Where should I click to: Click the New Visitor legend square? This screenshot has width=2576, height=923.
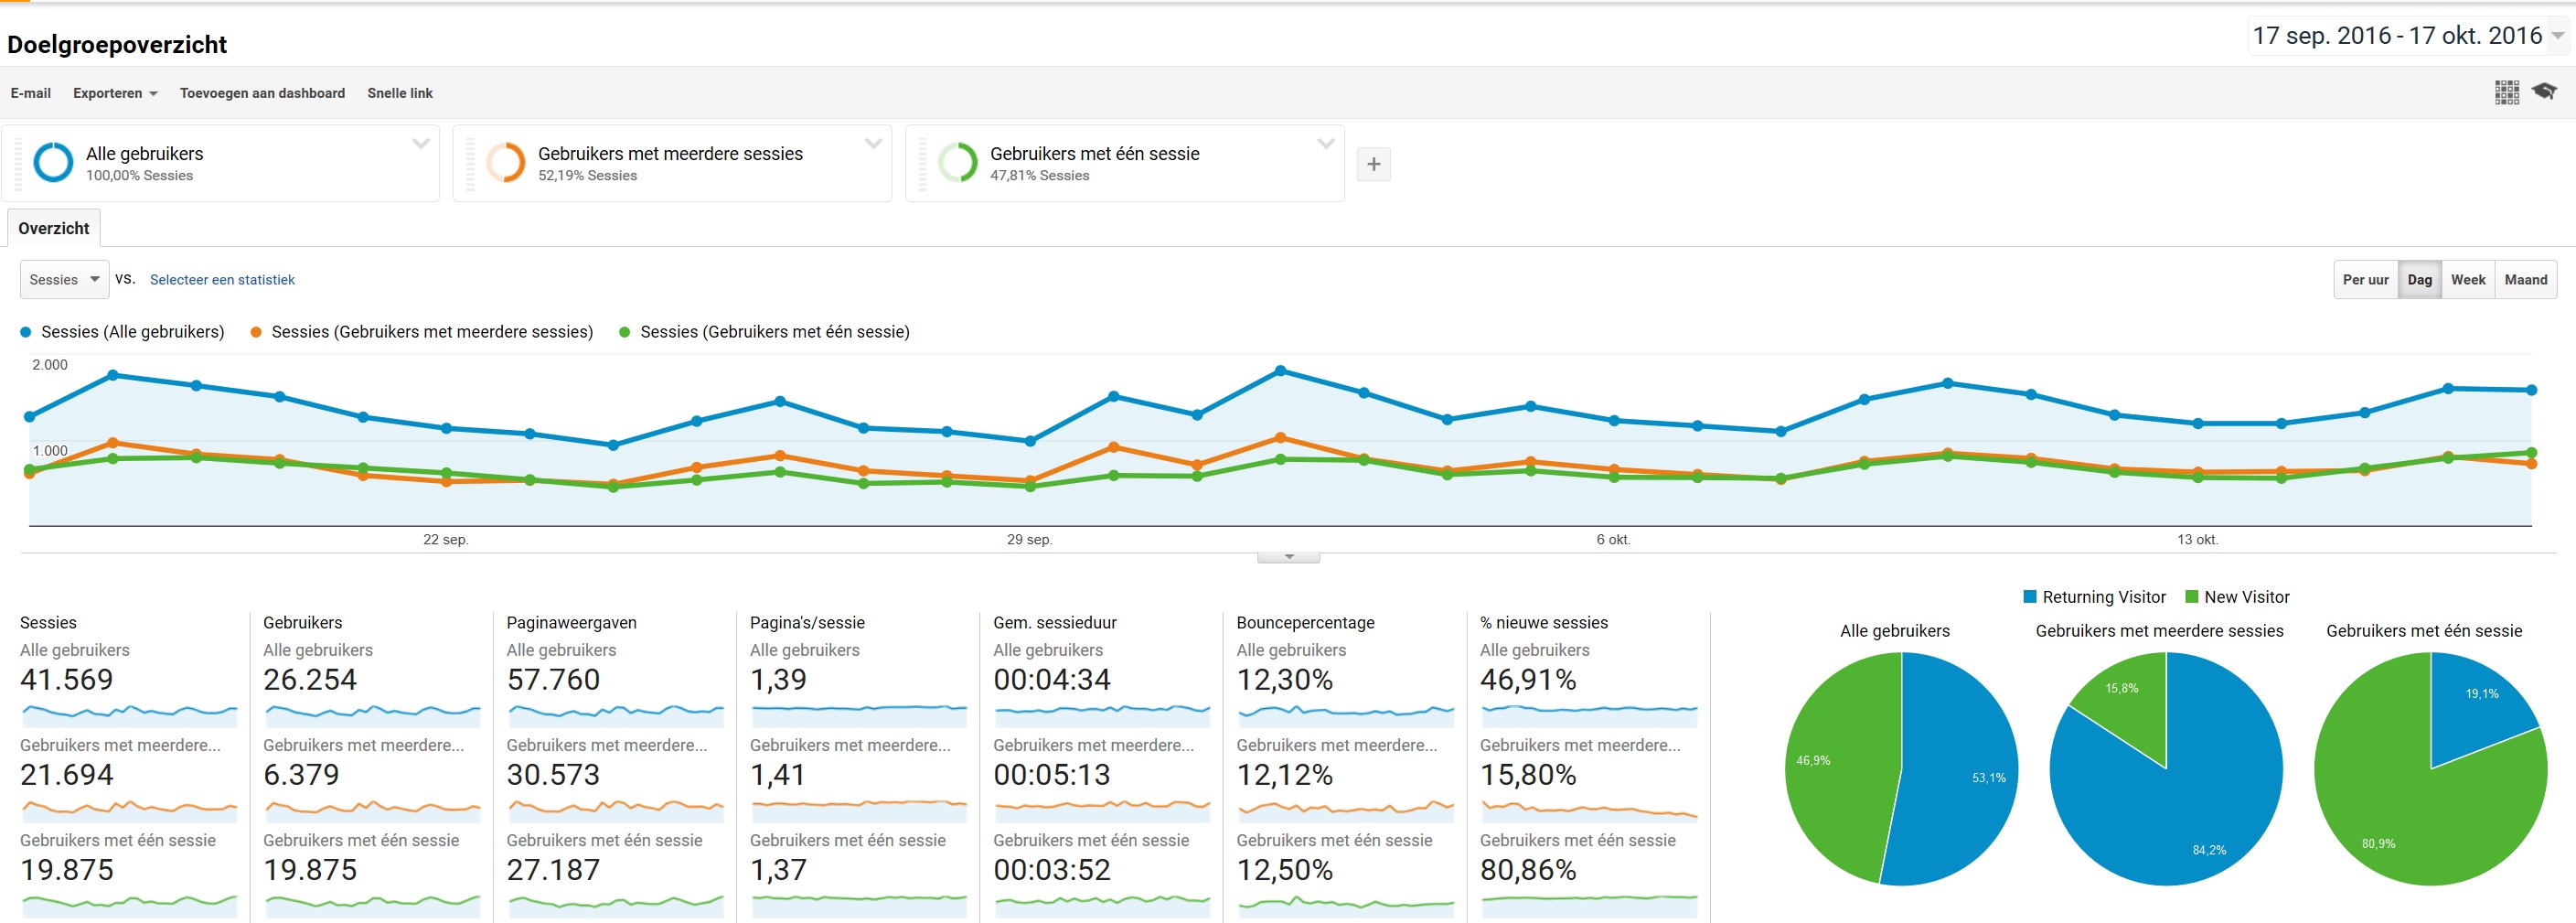2191,596
